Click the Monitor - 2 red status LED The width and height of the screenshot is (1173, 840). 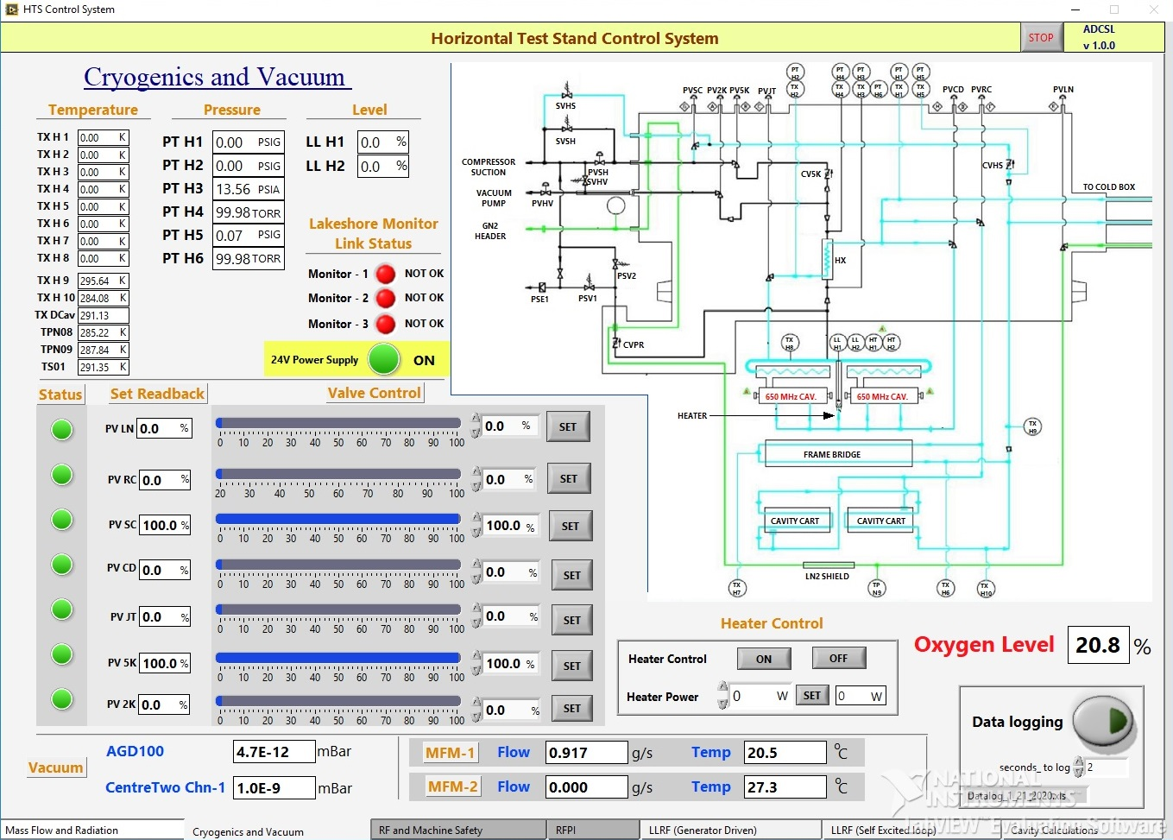point(386,298)
